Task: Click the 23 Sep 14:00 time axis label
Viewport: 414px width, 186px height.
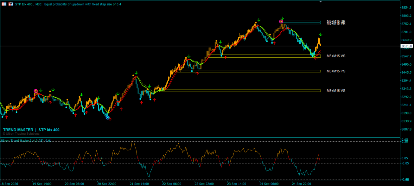Action: coord(236,183)
